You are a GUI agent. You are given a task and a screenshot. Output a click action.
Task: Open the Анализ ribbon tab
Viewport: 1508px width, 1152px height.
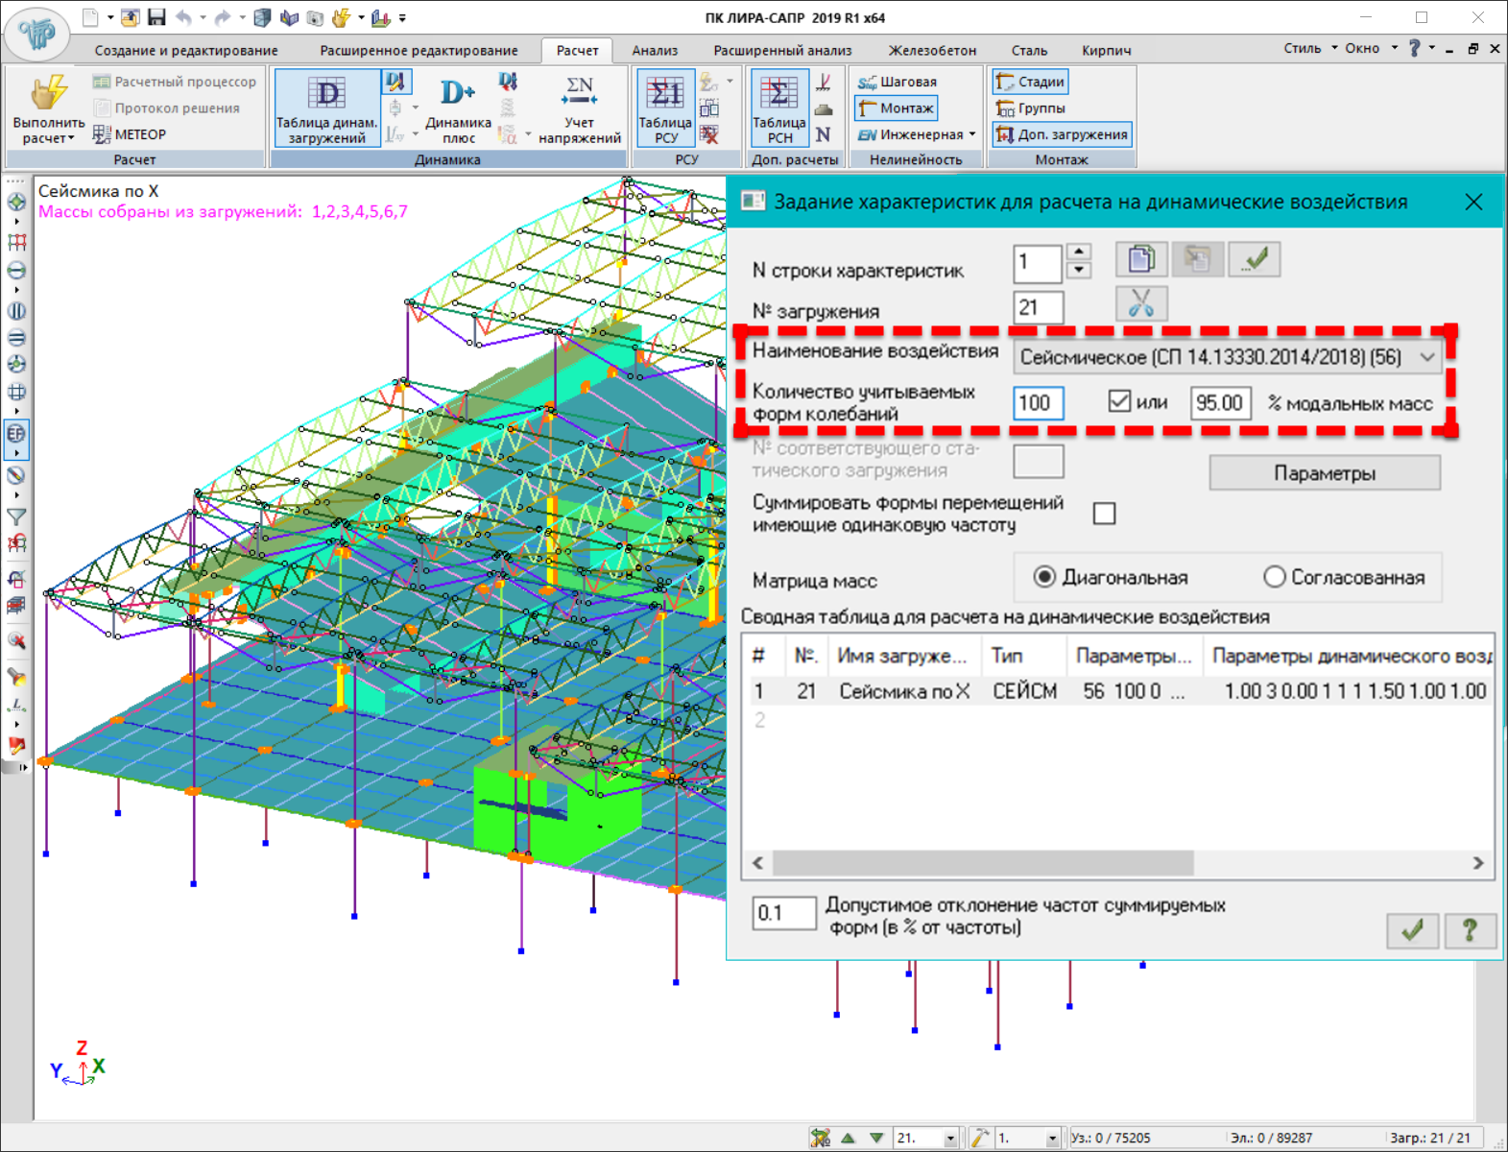tap(655, 50)
